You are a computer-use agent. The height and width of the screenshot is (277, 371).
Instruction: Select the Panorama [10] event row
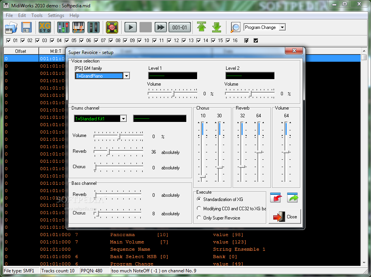(x=182, y=235)
